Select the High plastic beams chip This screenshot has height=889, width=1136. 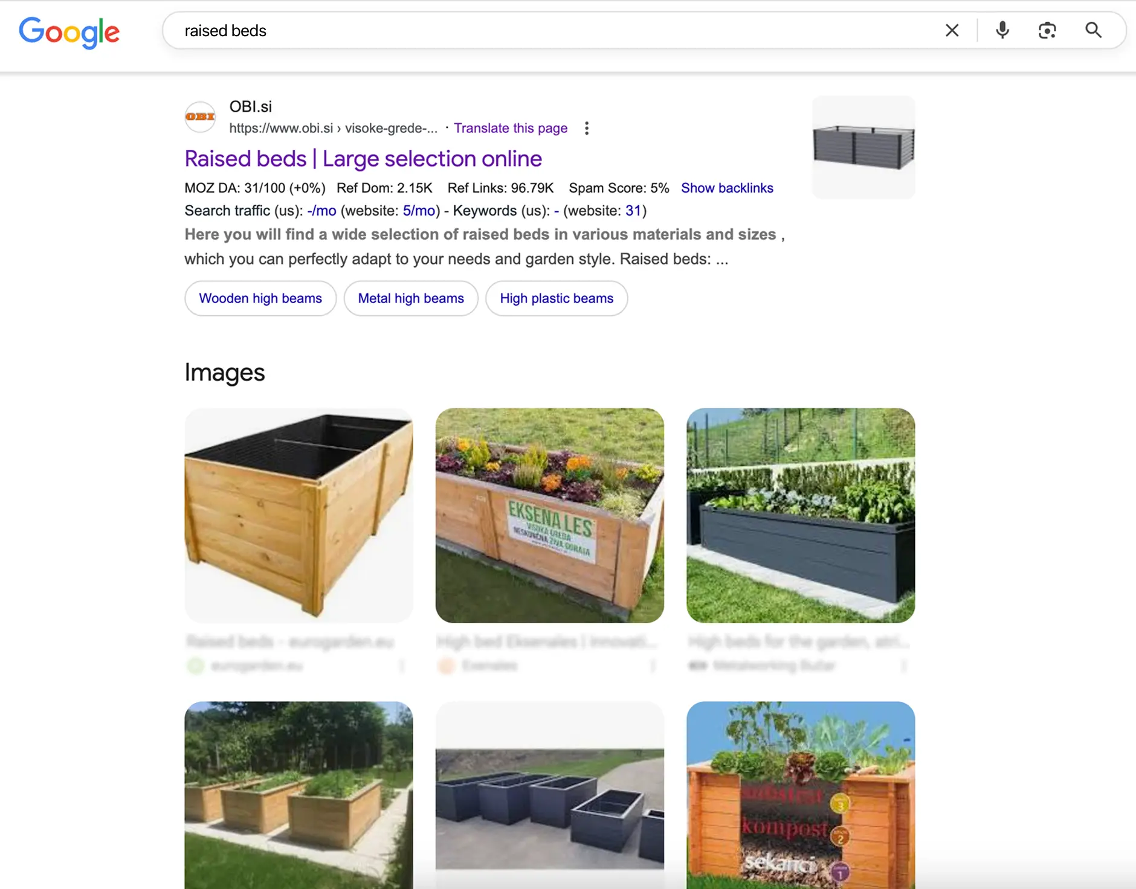(x=557, y=298)
